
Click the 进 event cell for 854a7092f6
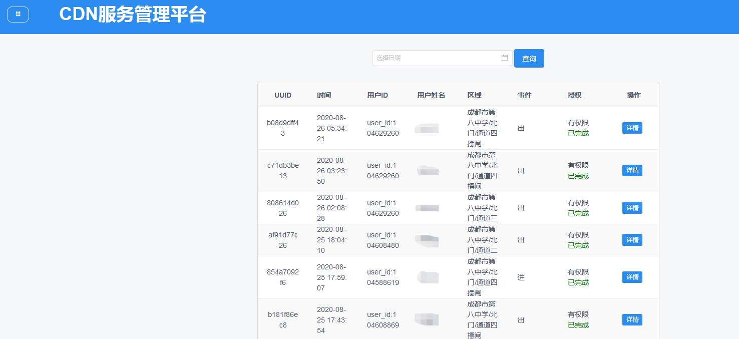(521, 277)
